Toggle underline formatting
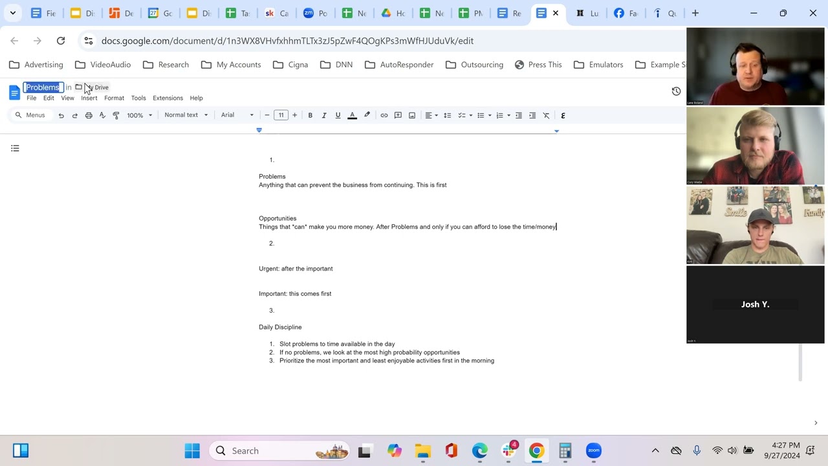The width and height of the screenshot is (828, 466). [x=338, y=115]
